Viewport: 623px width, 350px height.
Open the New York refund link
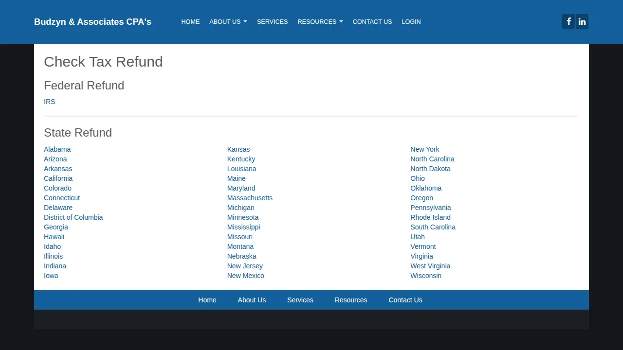425,149
